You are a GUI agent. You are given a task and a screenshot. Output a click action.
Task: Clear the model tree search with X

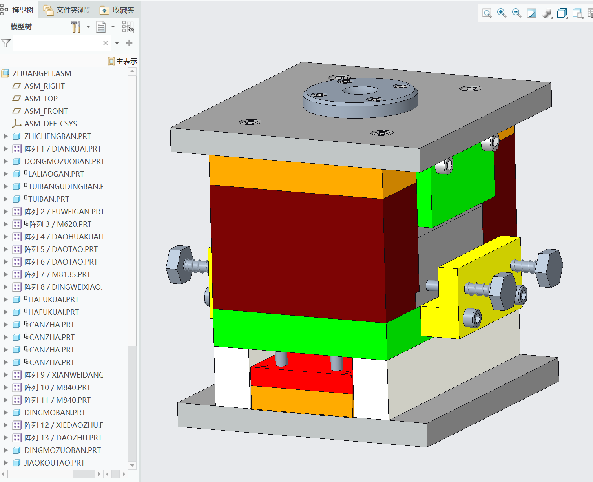tap(106, 43)
